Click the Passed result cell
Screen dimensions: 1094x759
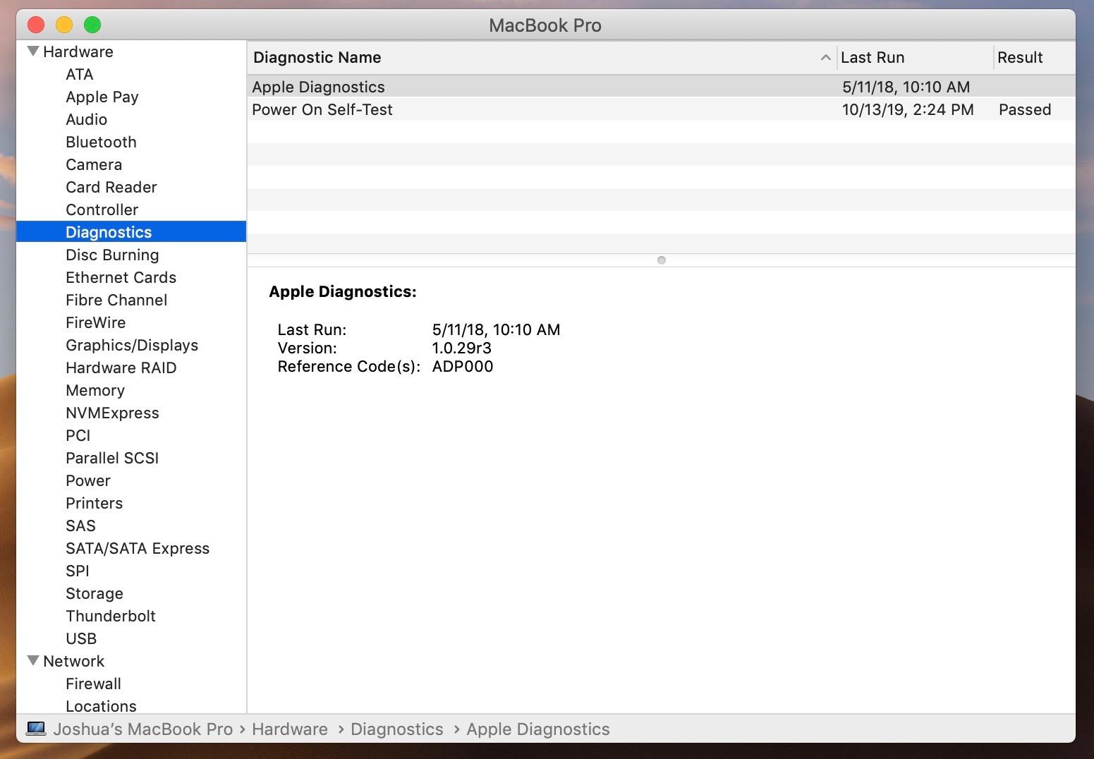pos(1025,109)
